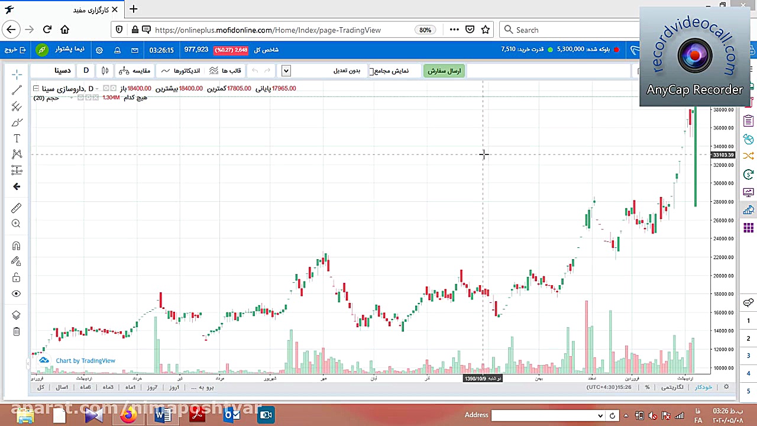Click the back arrow in drawing toolbar
This screenshot has height=426, width=757.
pyautogui.click(x=17, y=186)
